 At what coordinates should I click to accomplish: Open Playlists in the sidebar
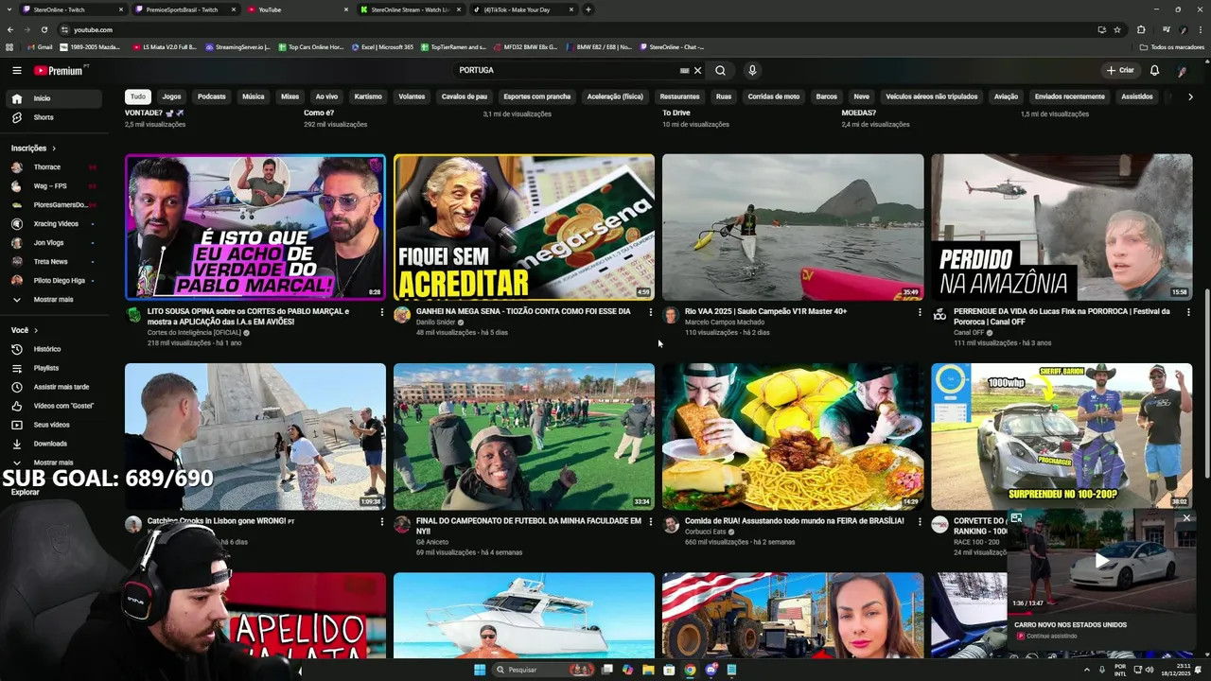pos(55,368)
